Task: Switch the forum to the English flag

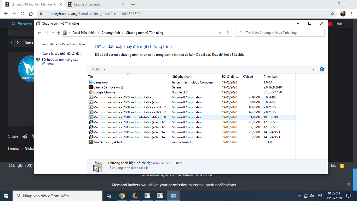Action: [x=340, y=24]
